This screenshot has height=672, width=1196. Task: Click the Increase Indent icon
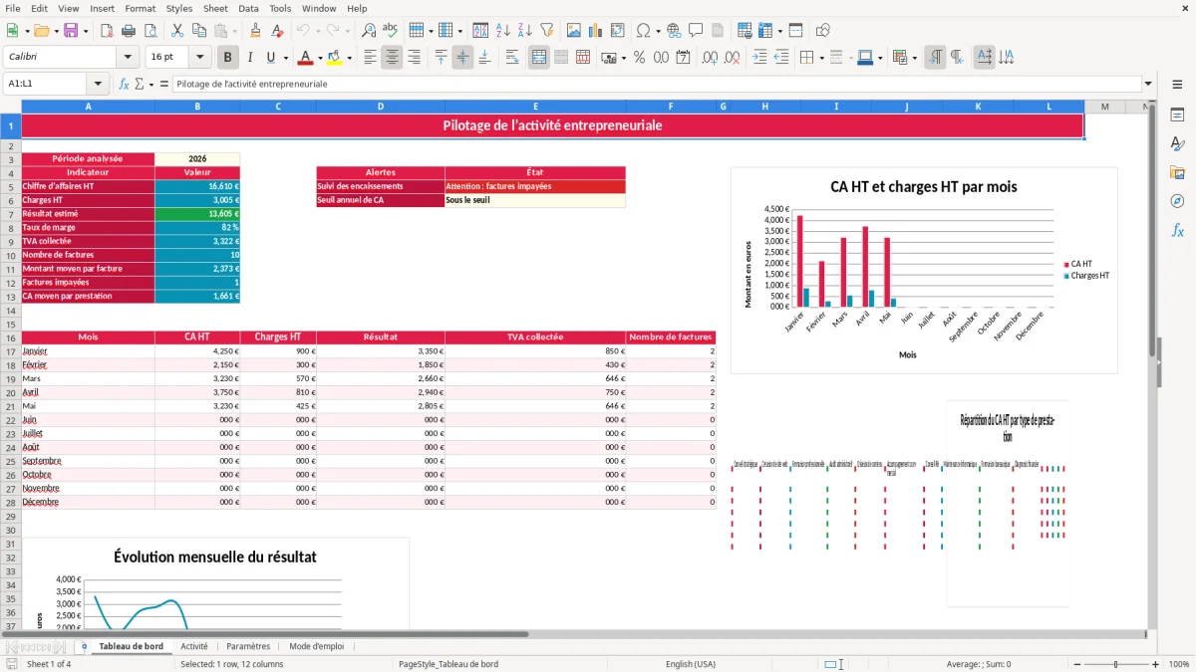[760, 58]
